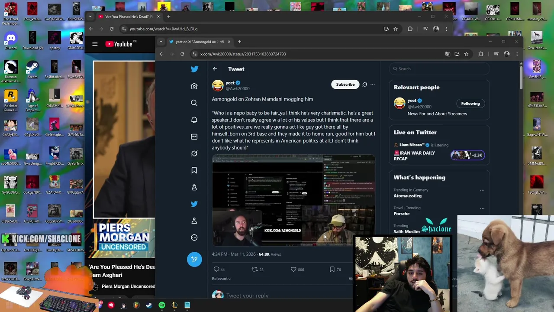Open Discord desktop shortcut

(11, 40)
